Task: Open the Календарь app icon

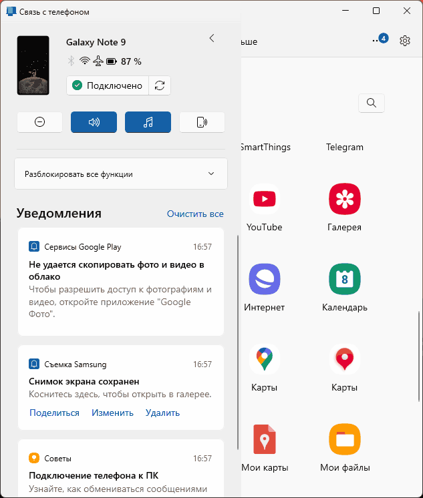Action: [x=345, y=279]
